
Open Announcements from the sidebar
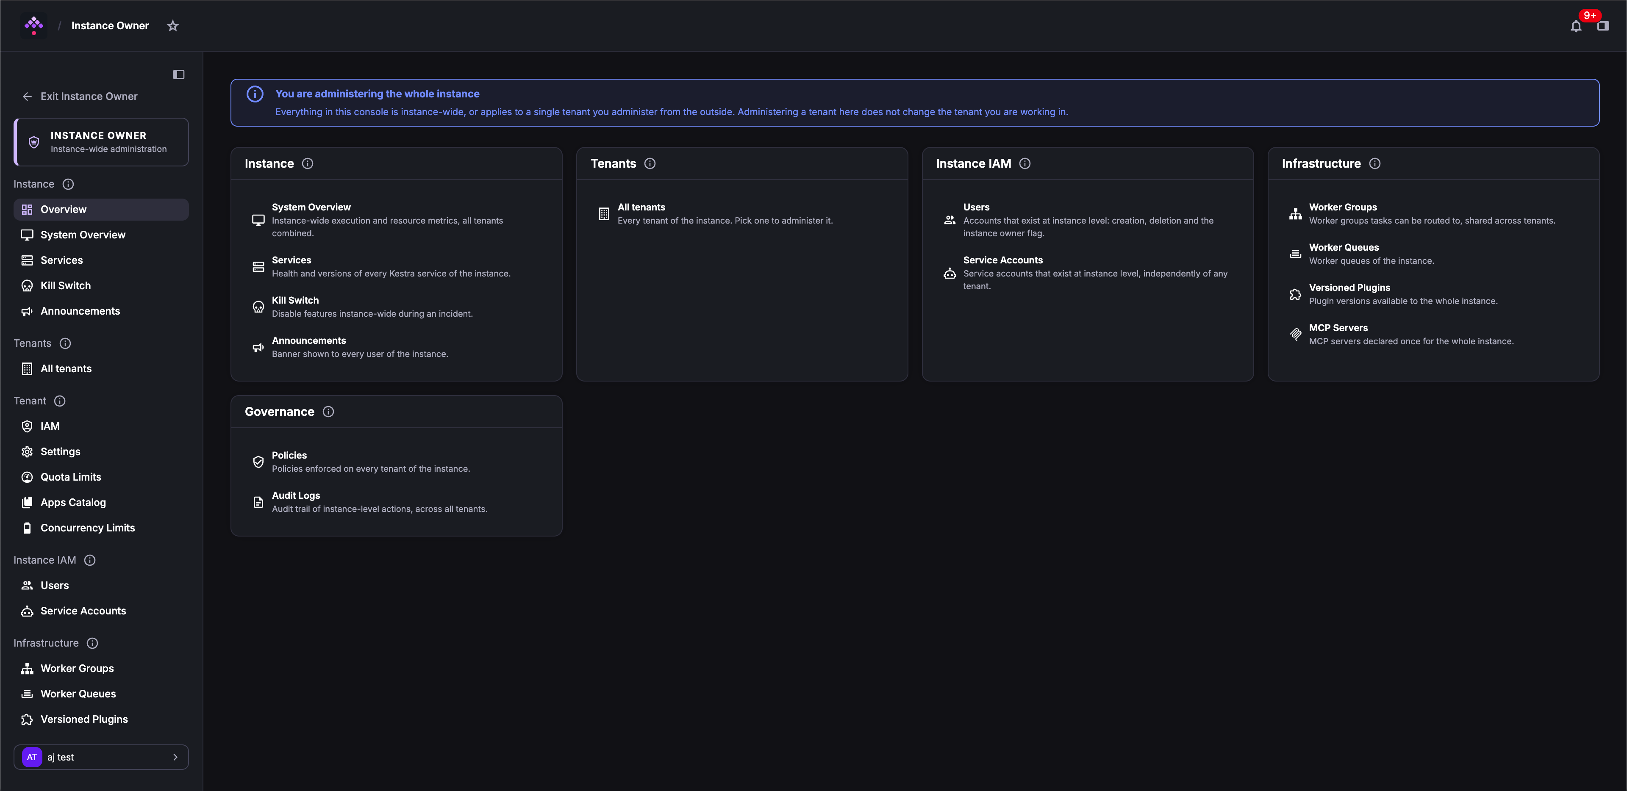101,311
